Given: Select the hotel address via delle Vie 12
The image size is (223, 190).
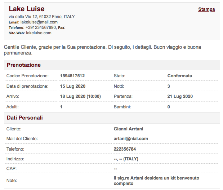Looking at the screenshot, I should point(42,17).
